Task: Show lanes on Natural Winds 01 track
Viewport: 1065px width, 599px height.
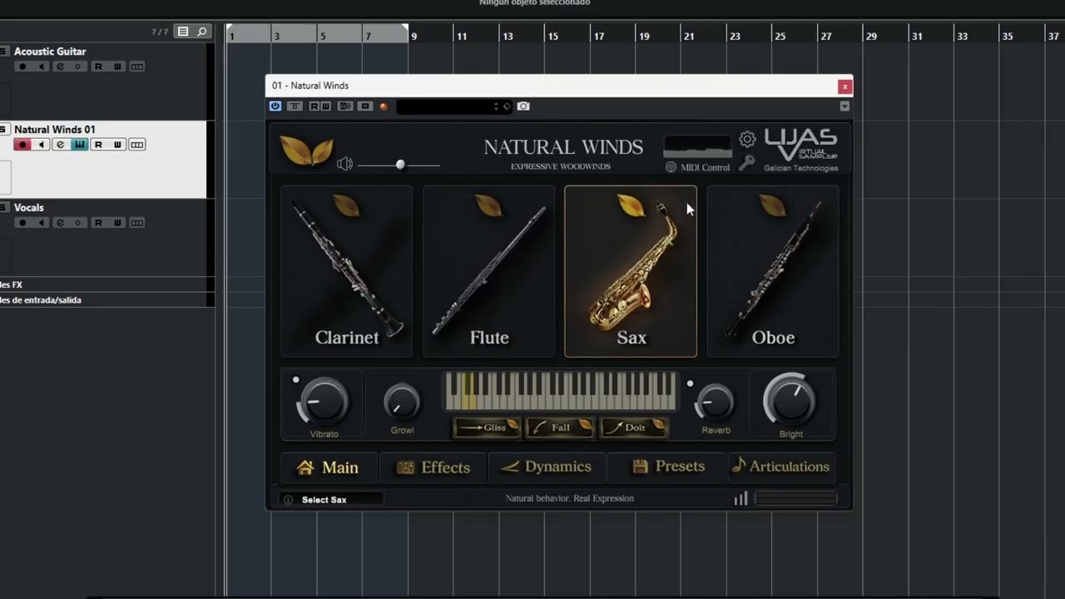Action: (x=137, y=145)
